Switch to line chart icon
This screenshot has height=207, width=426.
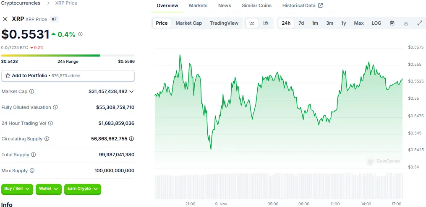click(252, 23)
